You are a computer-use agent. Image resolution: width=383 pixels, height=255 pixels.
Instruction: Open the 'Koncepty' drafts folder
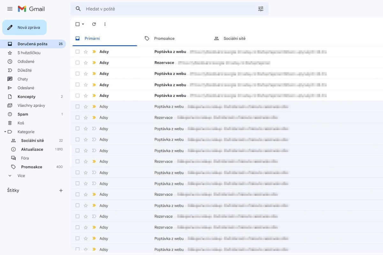point(33,97)
